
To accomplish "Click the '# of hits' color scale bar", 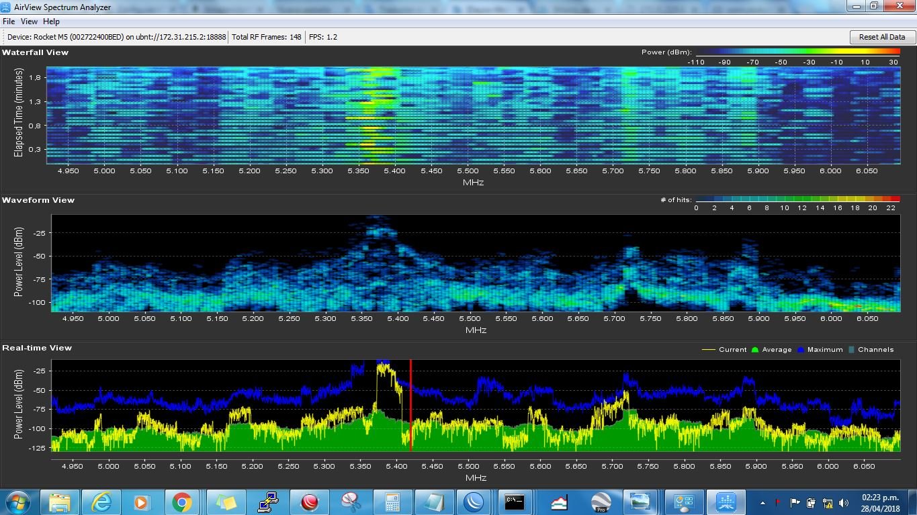I will click(797, 200).
